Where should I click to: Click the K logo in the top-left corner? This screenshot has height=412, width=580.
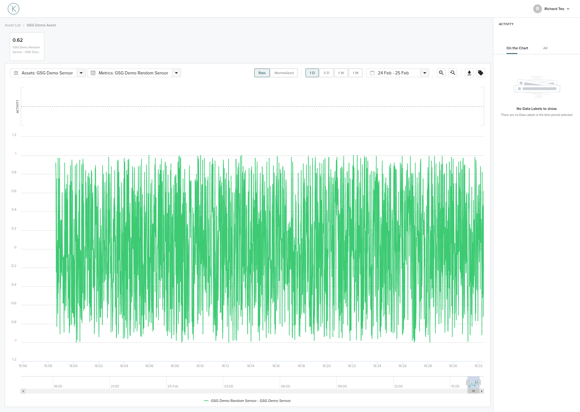pos(13,8)
